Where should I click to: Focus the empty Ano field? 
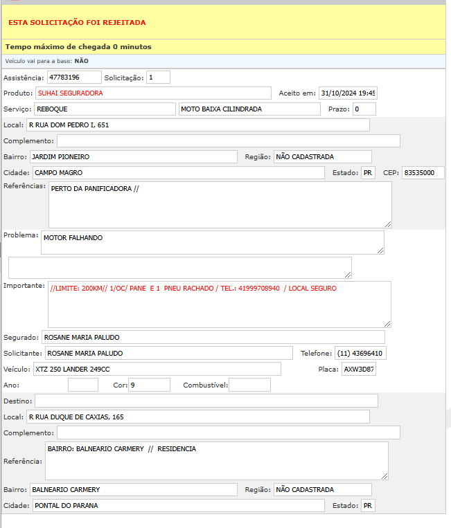[83, 385]
